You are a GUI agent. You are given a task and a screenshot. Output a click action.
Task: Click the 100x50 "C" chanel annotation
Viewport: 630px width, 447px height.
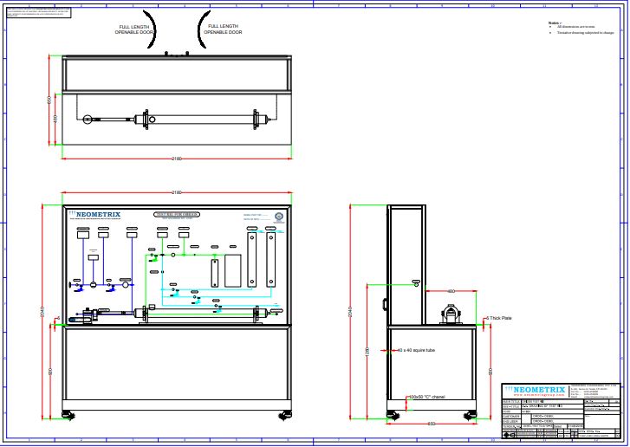[x=426, y=398]
